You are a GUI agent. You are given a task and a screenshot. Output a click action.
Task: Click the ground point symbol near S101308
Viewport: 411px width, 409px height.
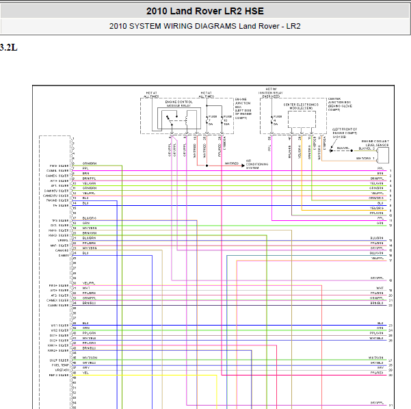[x=331, y=150]
